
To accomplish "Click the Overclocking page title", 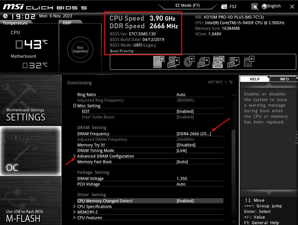I will (79, 83).
